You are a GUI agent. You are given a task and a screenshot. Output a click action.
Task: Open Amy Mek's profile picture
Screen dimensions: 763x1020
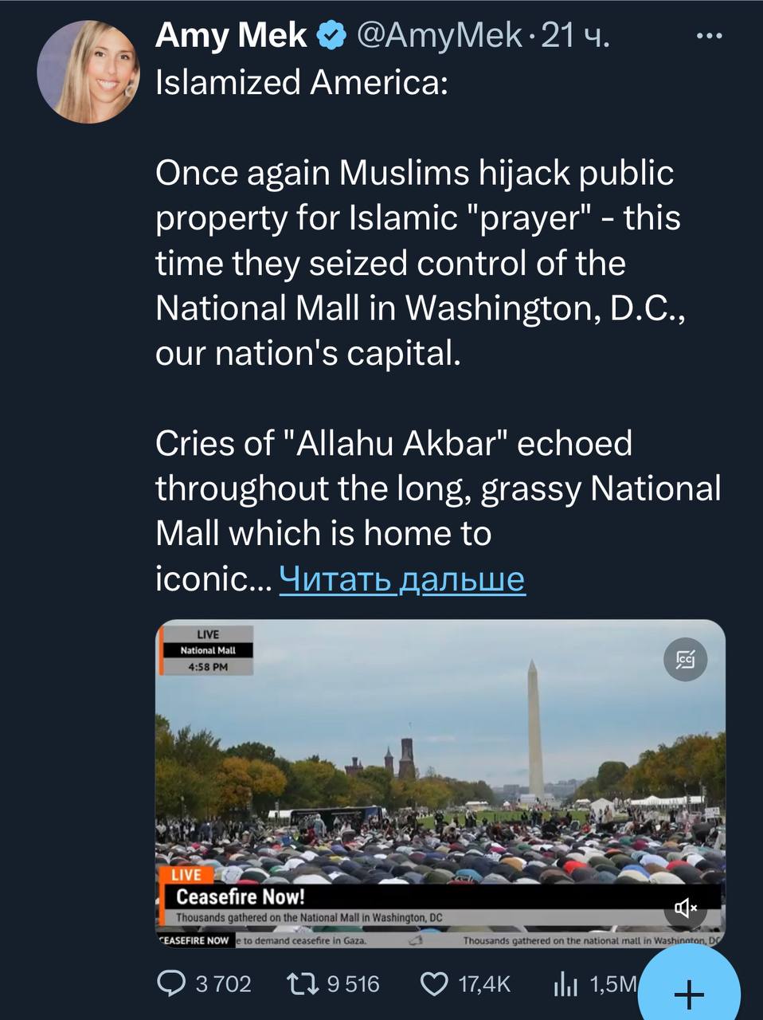(x=88, y=72)
